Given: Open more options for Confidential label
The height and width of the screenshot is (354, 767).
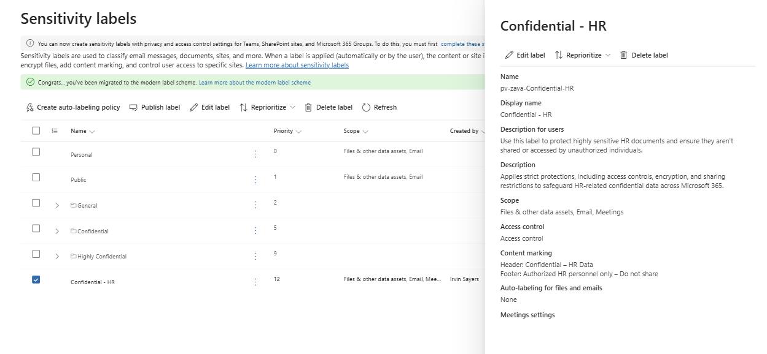Looking at the screenshot, I should pos(255,231).
